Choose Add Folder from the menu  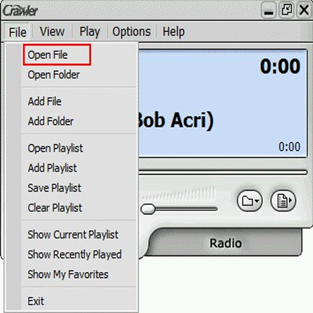tap(51, 122)
